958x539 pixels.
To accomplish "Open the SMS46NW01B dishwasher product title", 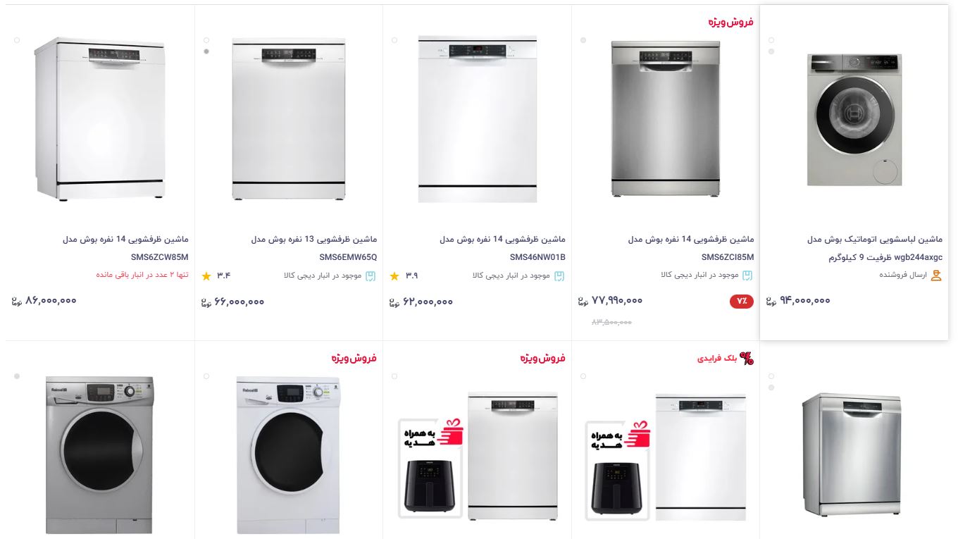I will (x=502, y=248).
